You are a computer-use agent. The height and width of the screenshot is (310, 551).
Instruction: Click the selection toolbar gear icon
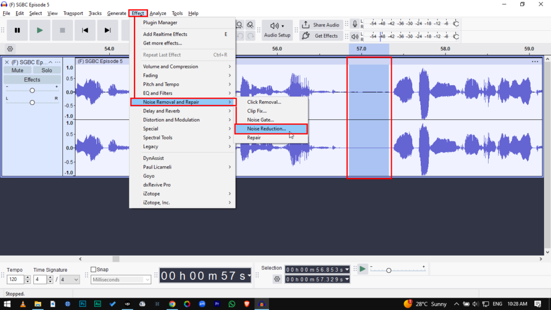[277, 279]
